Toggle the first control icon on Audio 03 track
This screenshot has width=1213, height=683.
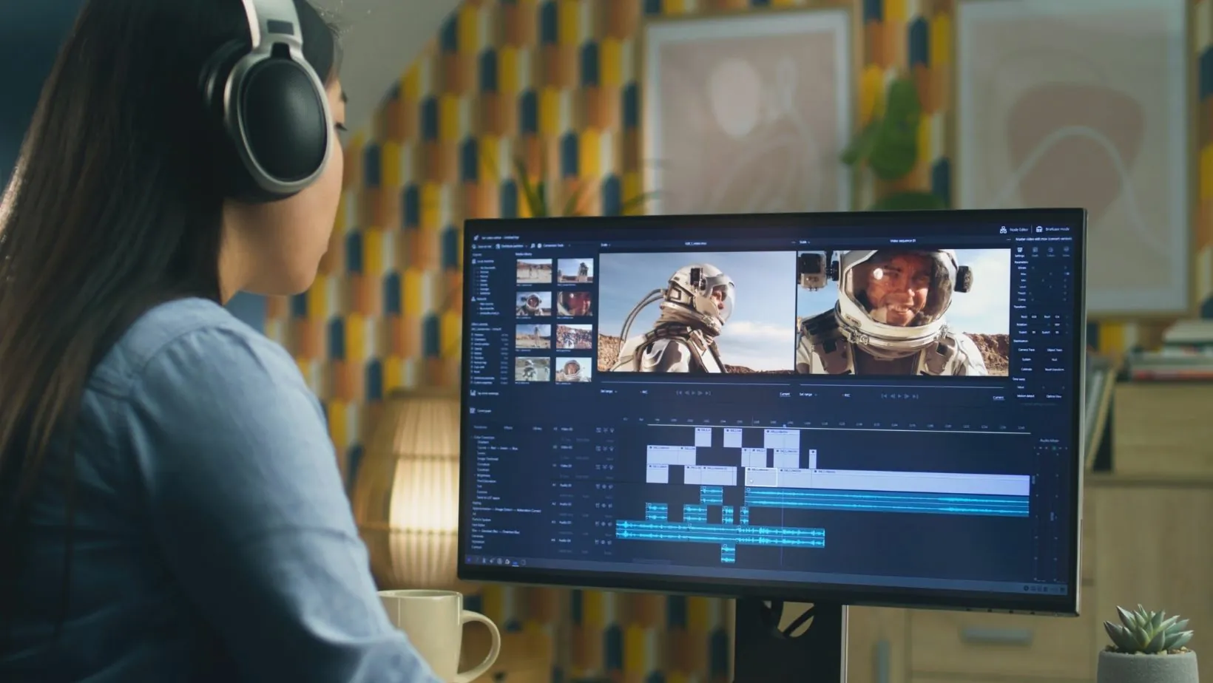597,523
